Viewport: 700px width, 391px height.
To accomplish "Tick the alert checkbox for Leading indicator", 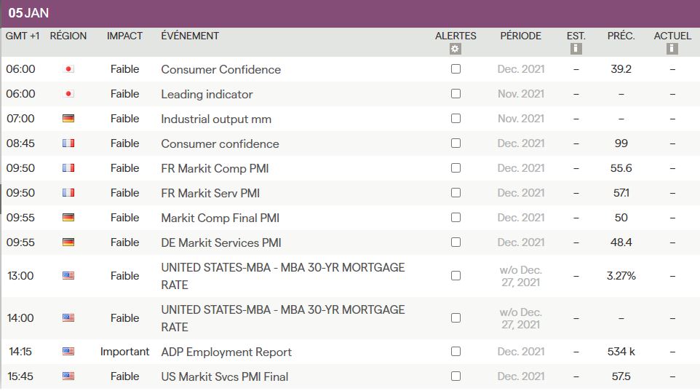I will point(456,94).
